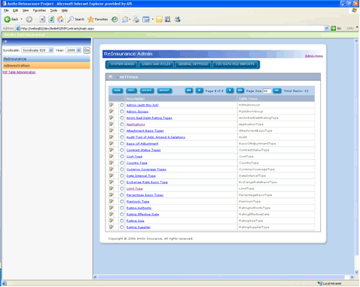Collapse the Settings panel section
The image size is (360, 287).
click(x=111, y=77)
